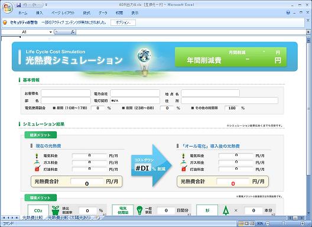Click the zoom slider handle in status bar
This screenshot has height=227, width=312.
point(284,223)
